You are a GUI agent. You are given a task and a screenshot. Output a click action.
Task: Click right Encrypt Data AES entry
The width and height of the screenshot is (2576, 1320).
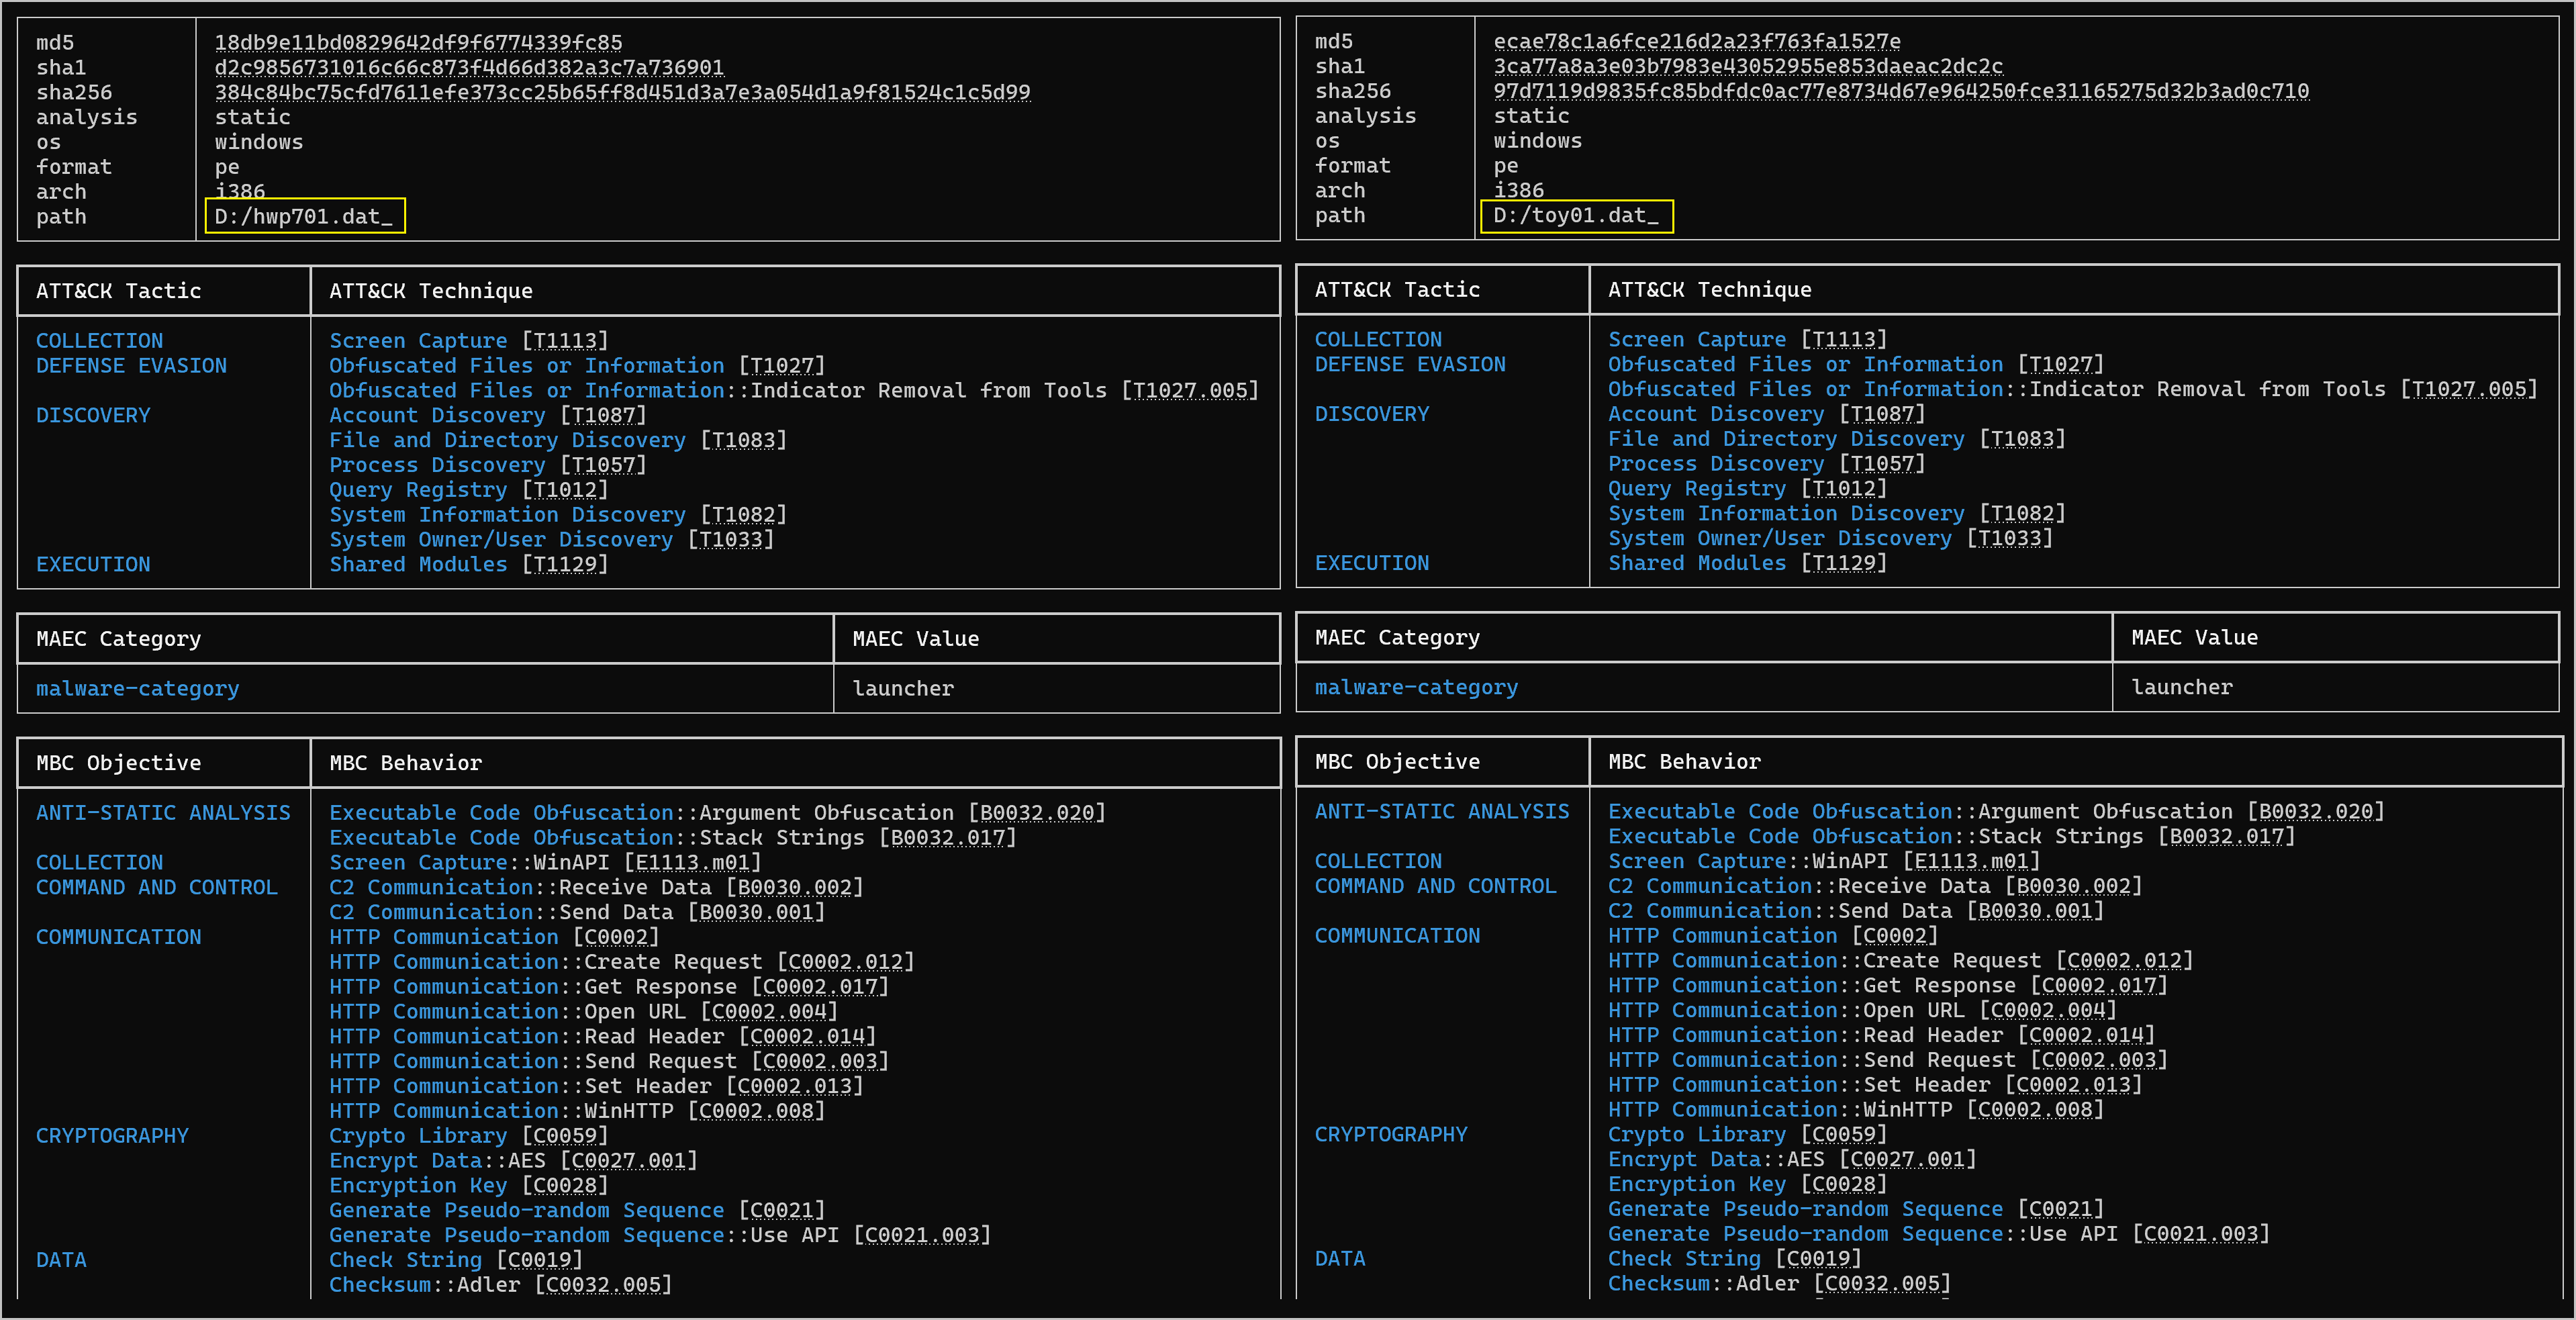1792,1159
